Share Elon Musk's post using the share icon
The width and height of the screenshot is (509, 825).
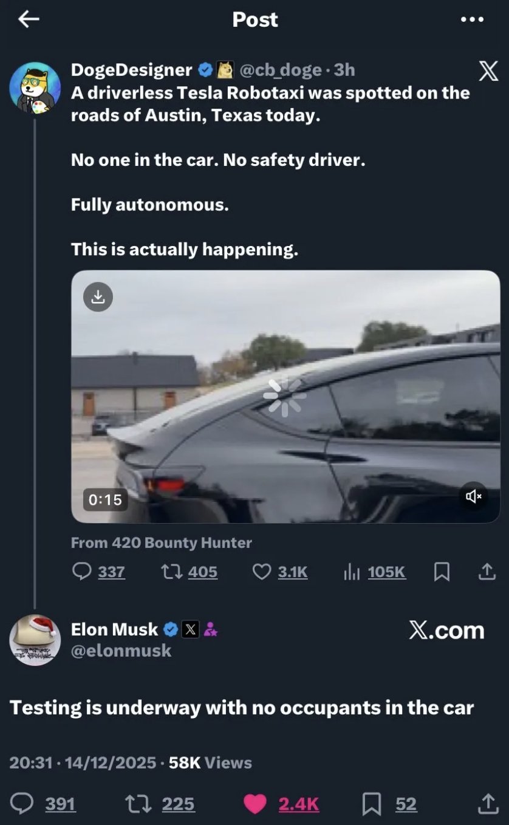487,804
